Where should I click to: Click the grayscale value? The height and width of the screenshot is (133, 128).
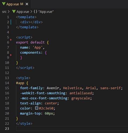coord(81,98)
